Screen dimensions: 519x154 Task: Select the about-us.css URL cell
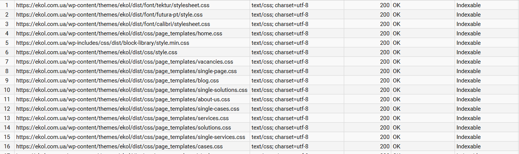123,99
